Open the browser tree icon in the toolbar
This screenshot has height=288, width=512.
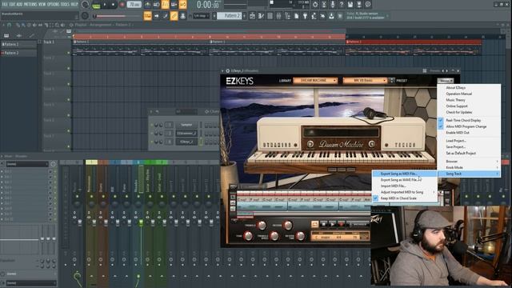[288, 16]
